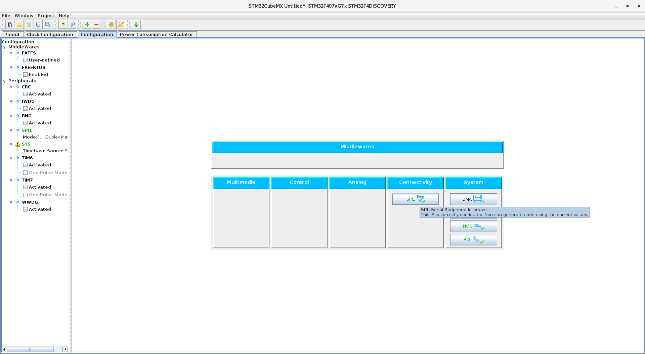Open the Help menu

coord(64,16)
